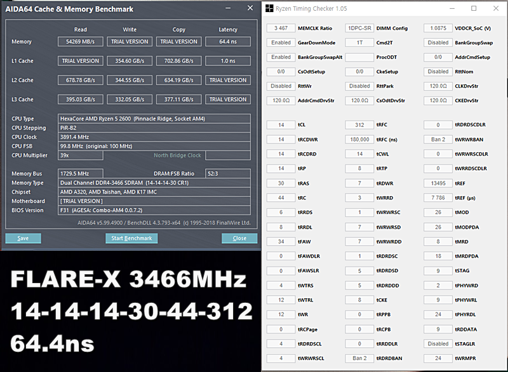Click the RttPark Disabled field
Image resolution: width=508 pixels, height=372 pixels.
359,86
